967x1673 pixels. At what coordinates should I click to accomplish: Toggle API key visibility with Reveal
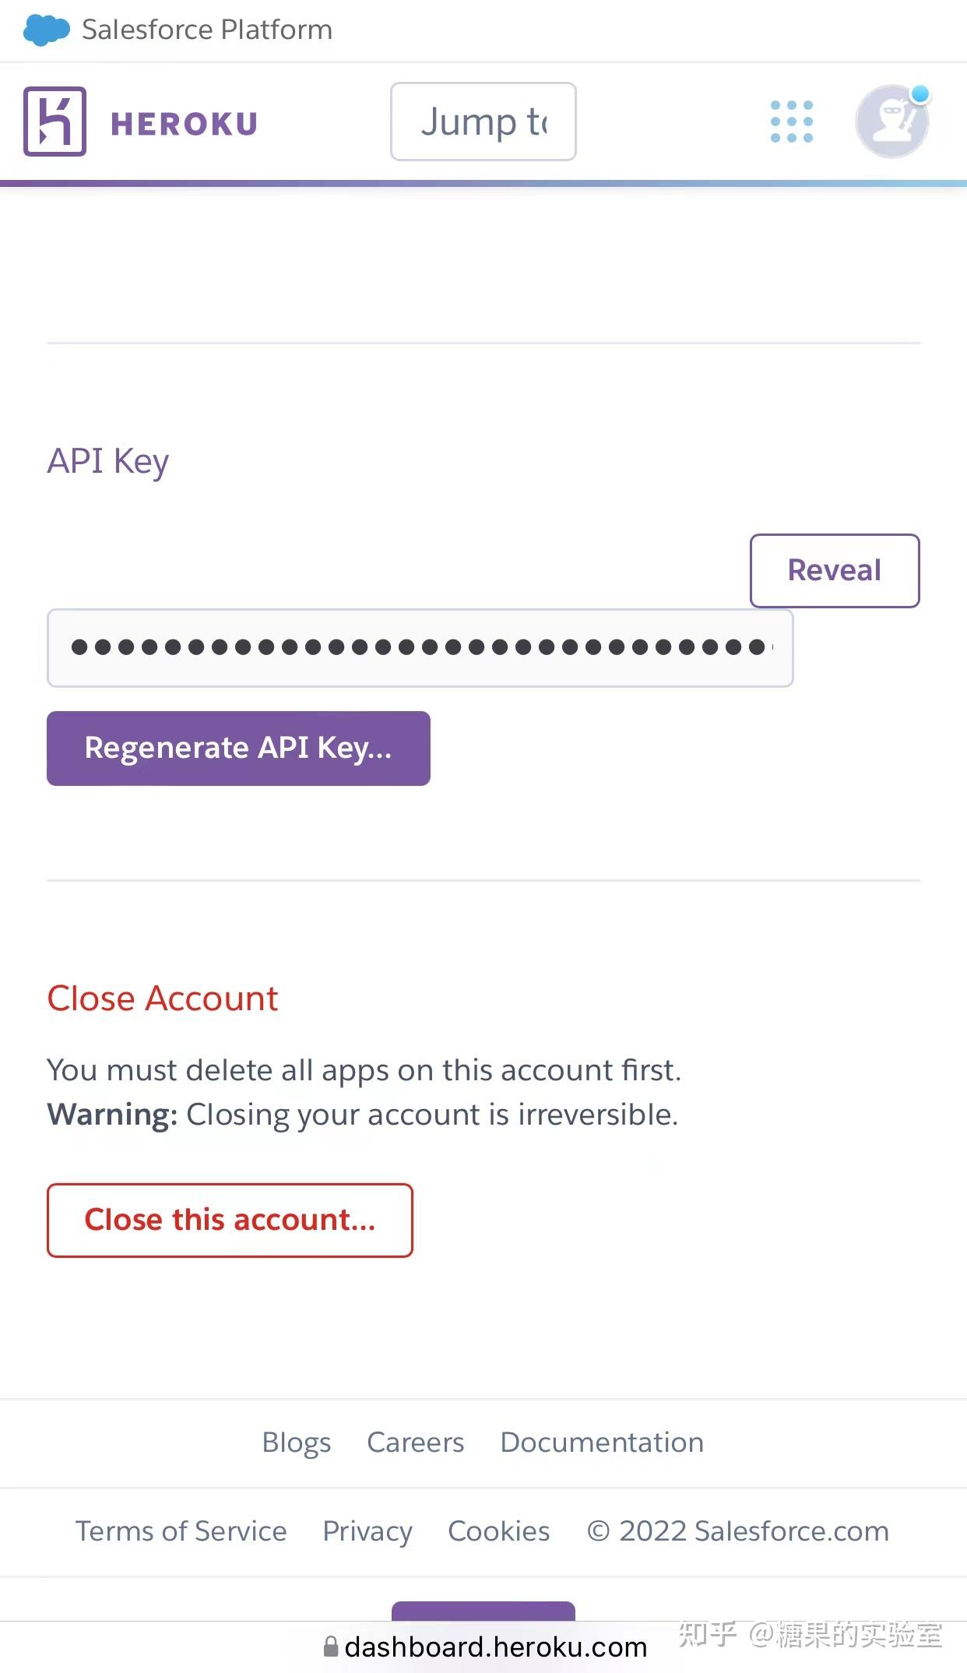tap(835, 570)
